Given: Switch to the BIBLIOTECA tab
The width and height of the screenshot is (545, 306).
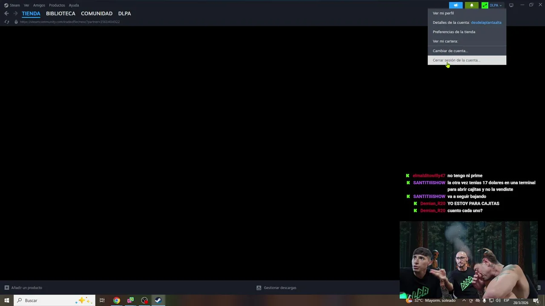Looking at the screenshot, I should pyautogui.click(x=60, y=14).
